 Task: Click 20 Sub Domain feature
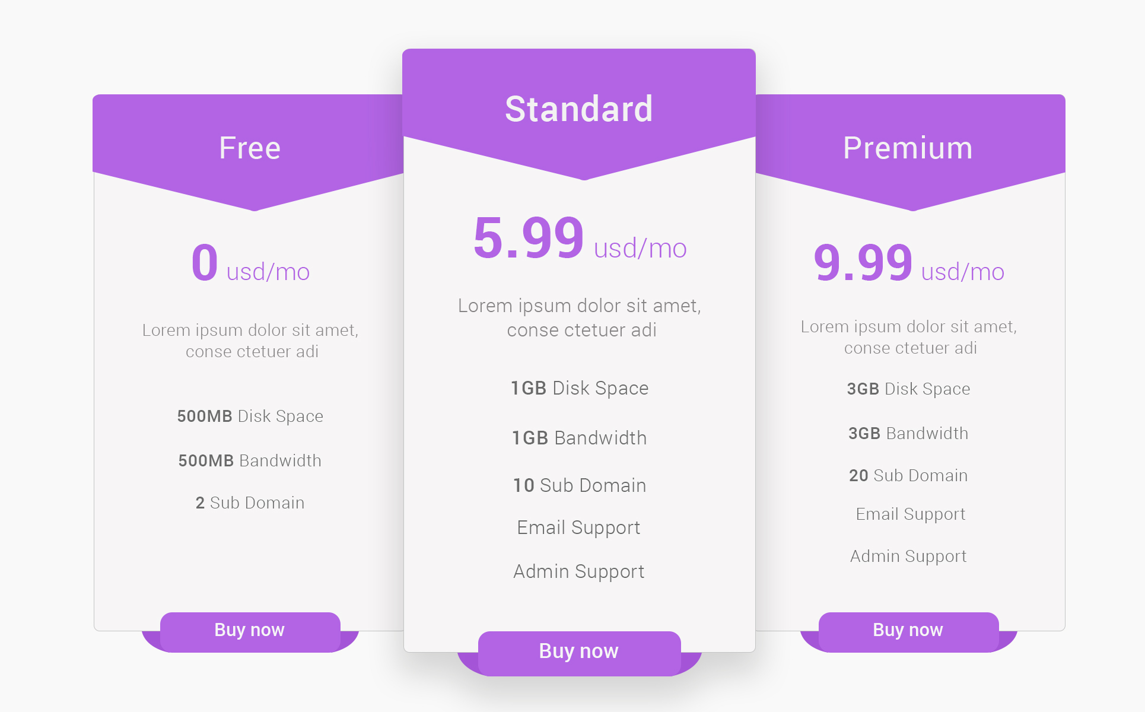pyautogui.click(x=908, y=476)
